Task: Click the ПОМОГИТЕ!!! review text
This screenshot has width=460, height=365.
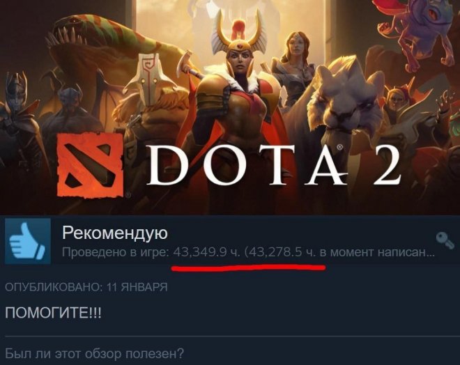Action: pos(53,313)
